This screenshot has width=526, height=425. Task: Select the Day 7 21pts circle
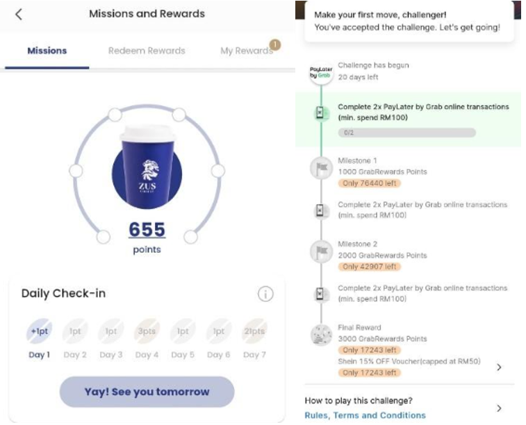(x=254, y=332)
